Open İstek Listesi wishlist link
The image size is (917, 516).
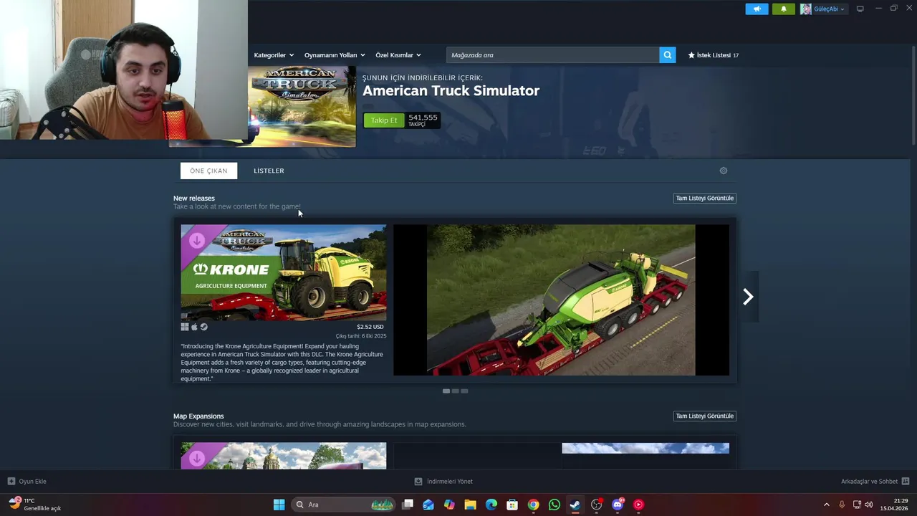coord(713,55)
